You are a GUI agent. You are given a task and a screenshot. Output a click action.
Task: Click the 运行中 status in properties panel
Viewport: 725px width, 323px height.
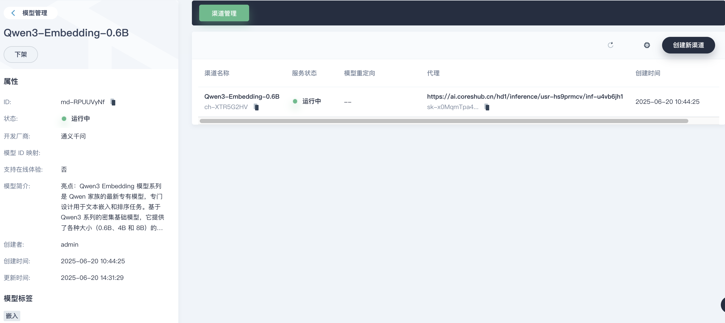click(76, 118)
